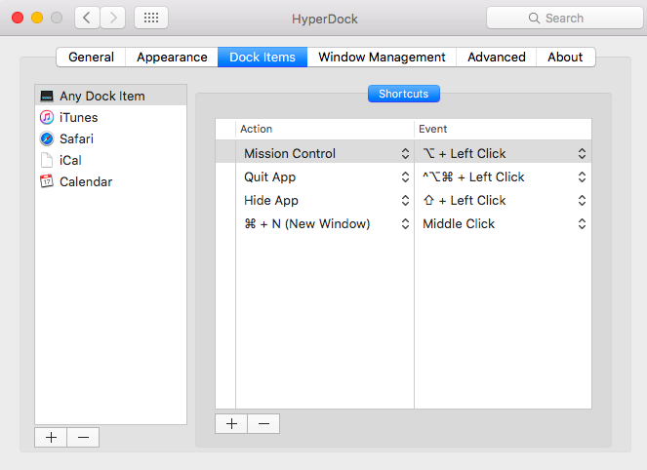
Task: Minimize the HyperDock window
Action: tap(37, 18)
